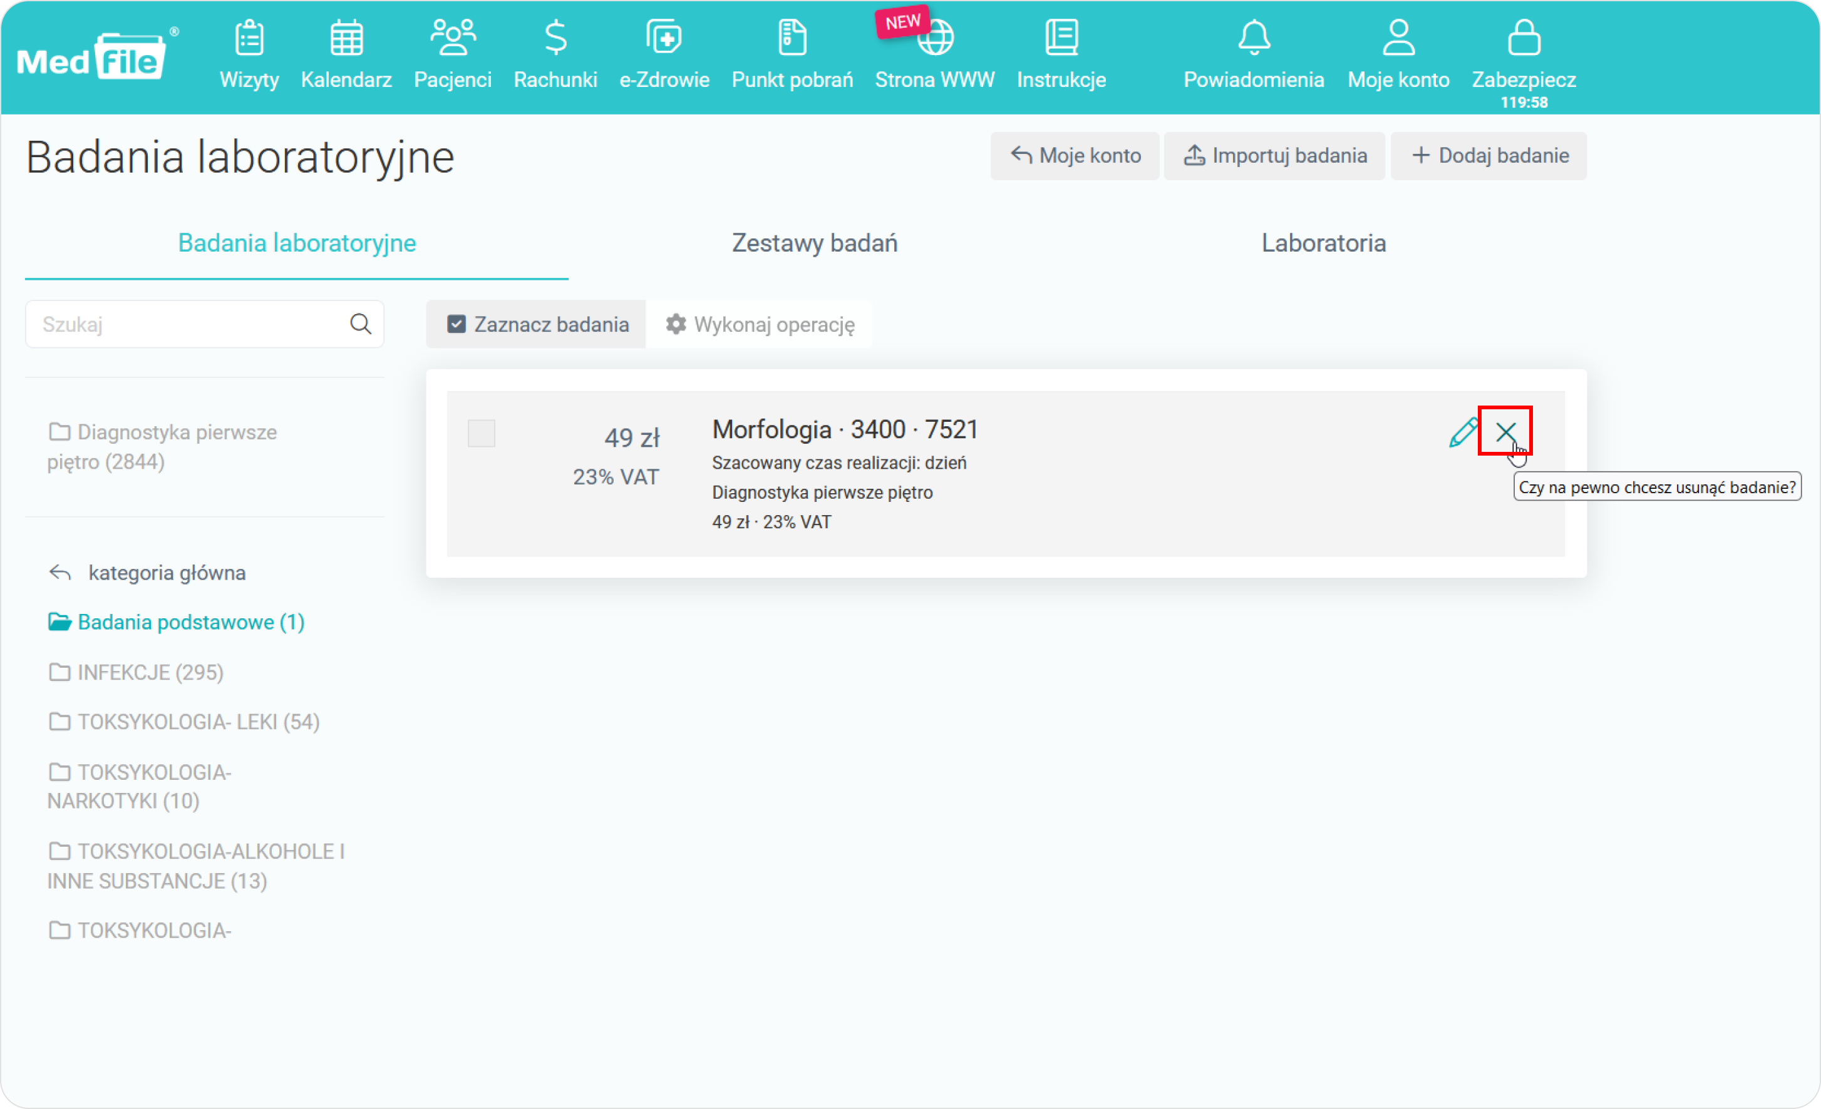Open TOKSYKOLOGIA- LEKI (54) category
This screenshot has width=1821, height=1109.
pyautogui.click(x=183, y=722)
